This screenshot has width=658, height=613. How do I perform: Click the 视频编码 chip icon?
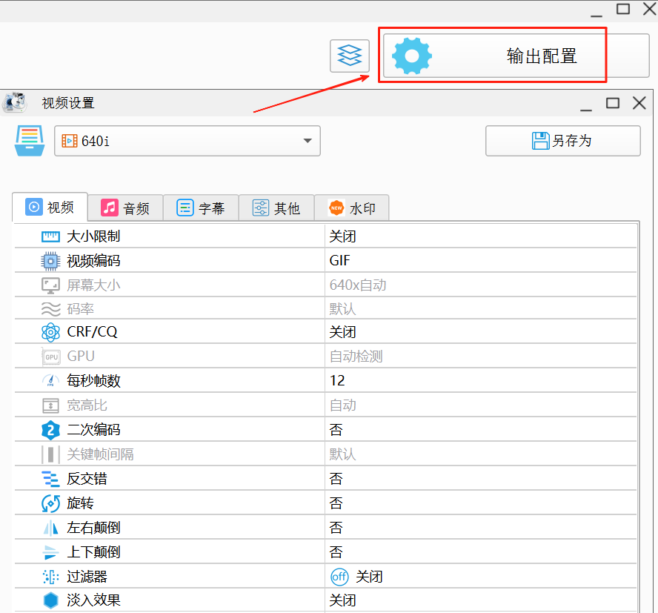coord(51,261)
